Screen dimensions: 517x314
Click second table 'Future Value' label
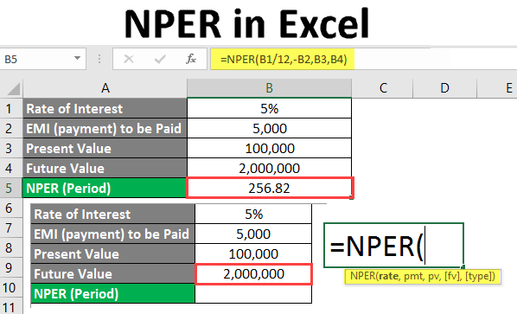click(112, 273)
